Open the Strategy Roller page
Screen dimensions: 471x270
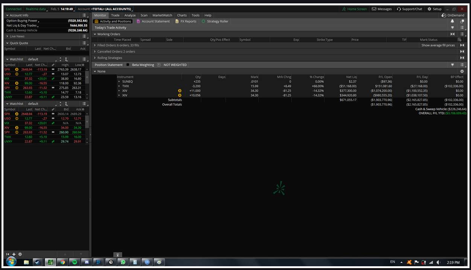[217, 21]
